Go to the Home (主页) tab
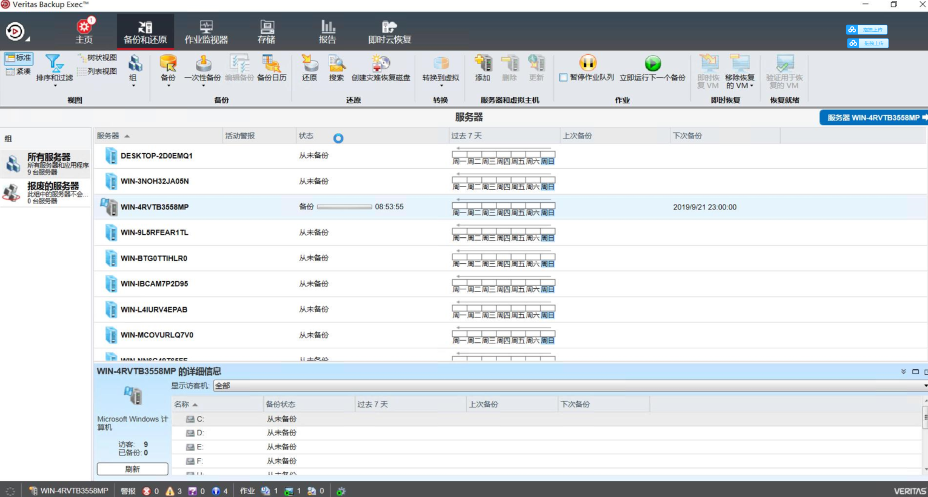The height and width of the screenshot is (497, 928). tap(84, 31)
